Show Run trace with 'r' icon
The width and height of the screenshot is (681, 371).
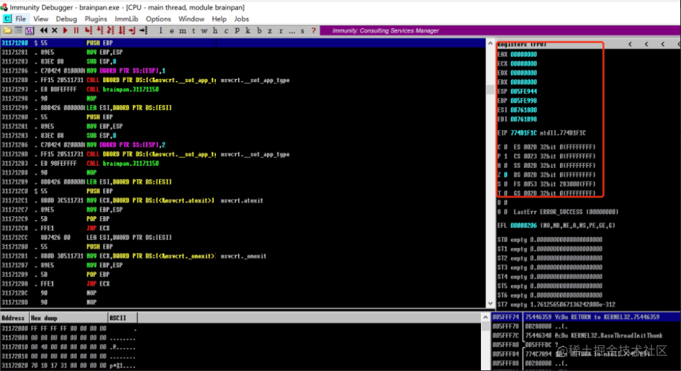[x=280, y=30]
